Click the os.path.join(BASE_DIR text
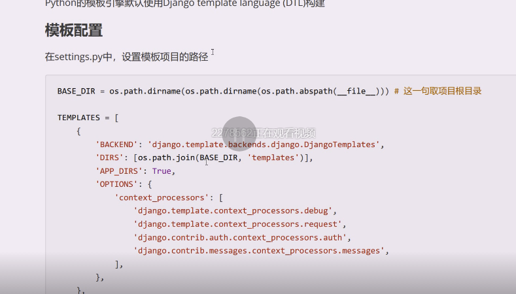The height and width of the screenshot is (294, 516). [188, 158]
